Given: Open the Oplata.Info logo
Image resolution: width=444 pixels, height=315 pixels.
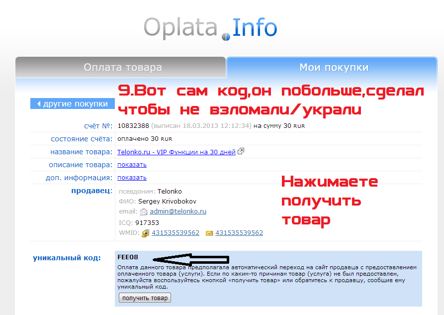Looking at the screenshot, I should pos(210,28).
